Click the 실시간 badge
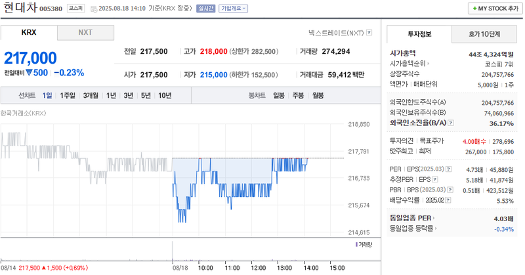 pyautogui.click(x=206, y=9)
